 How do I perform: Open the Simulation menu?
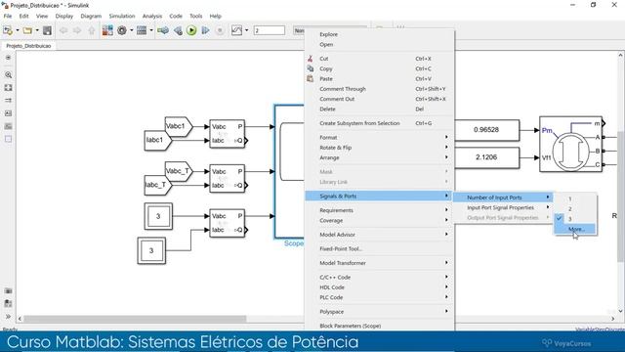(122, 16)
